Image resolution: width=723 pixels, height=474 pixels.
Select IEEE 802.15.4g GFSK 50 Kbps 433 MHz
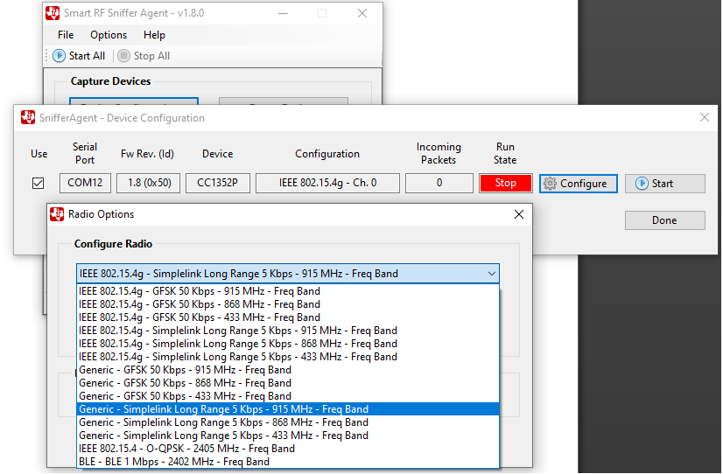click(288, 317)
